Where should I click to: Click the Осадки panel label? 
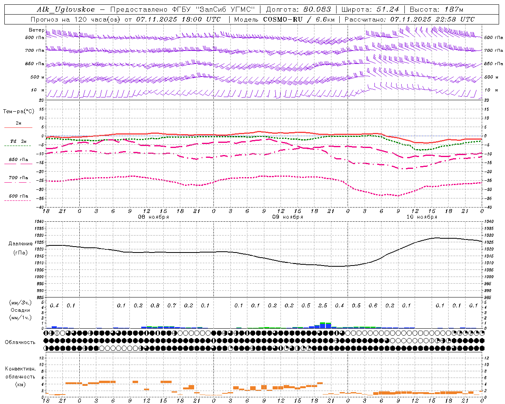21,310
